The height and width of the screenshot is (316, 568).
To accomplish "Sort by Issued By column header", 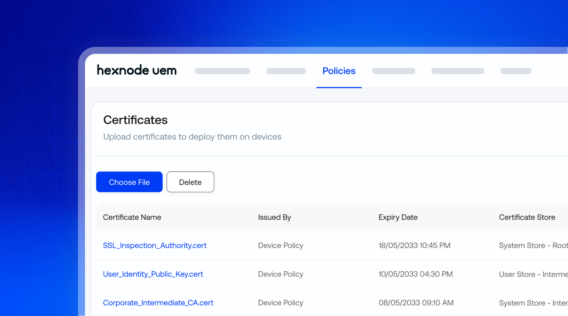I will pyautogui.click(x=274, y=217).
